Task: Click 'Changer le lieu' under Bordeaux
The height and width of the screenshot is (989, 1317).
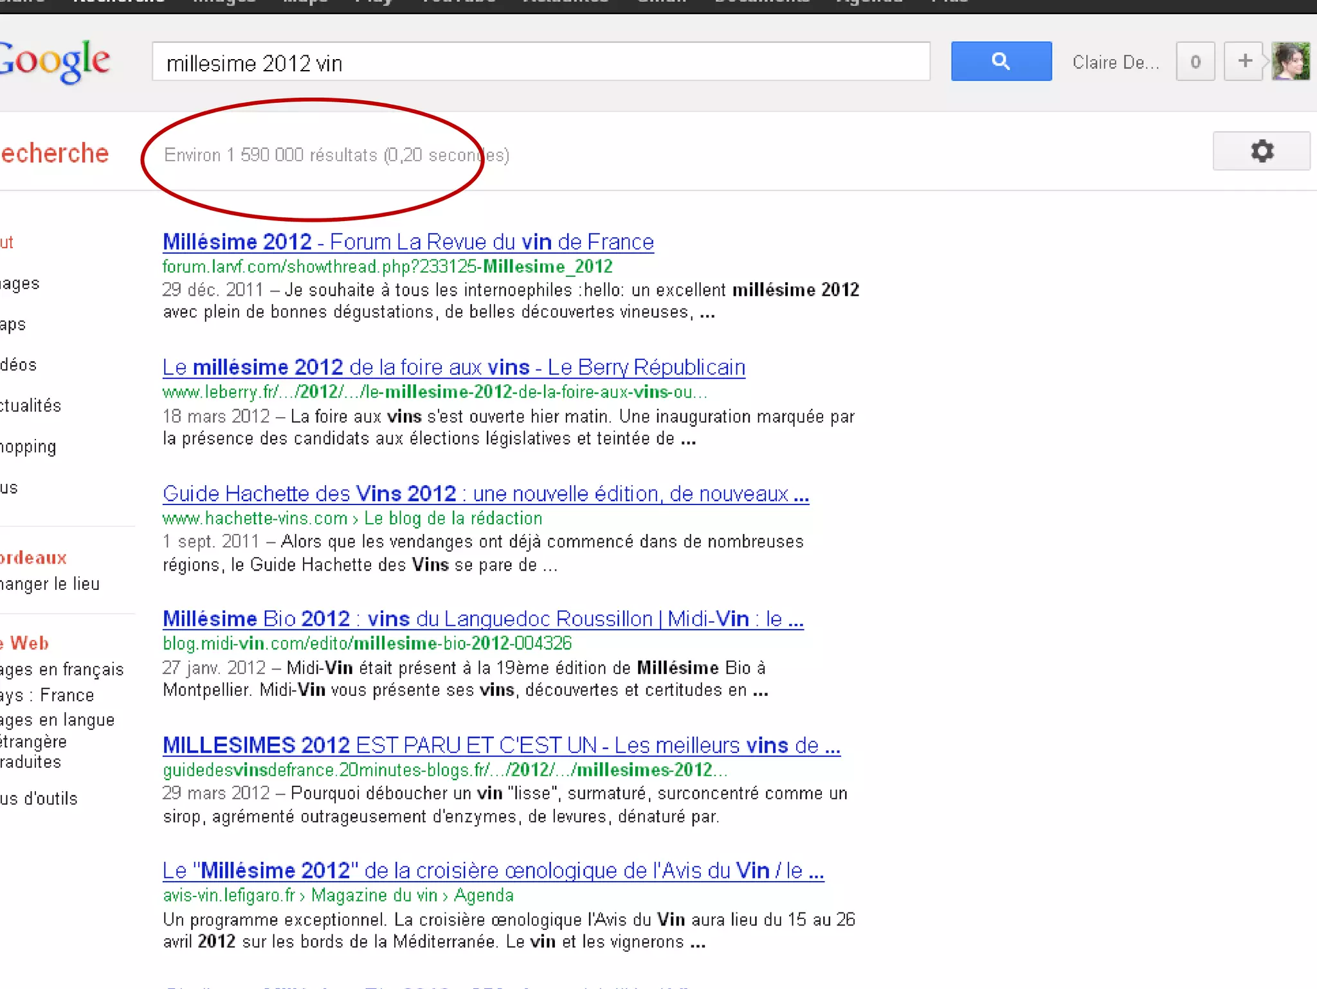Action: (50, 584)
